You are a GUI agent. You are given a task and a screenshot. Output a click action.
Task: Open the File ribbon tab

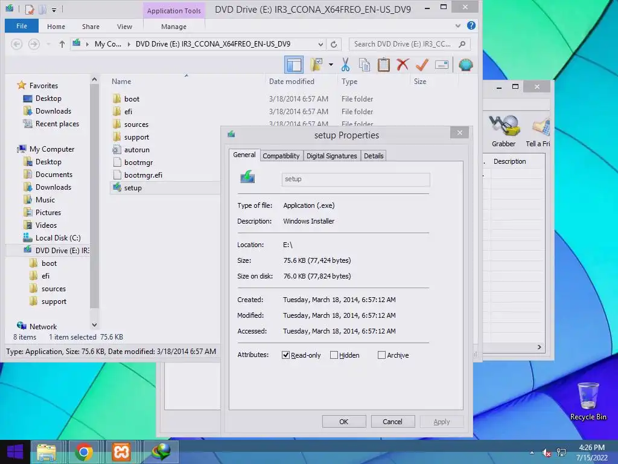point(22,26)
